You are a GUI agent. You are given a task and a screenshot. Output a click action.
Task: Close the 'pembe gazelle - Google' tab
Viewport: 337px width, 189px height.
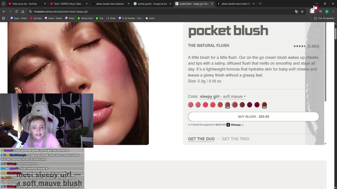[x=170, y=4]
